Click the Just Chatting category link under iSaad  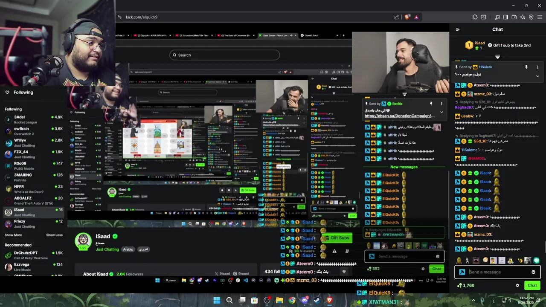tap(107, 249)
